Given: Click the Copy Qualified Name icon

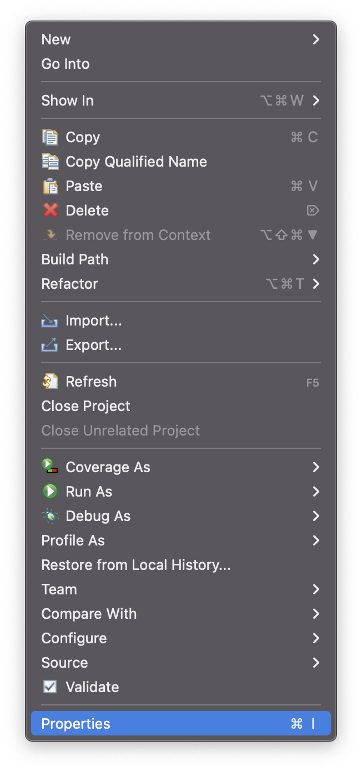Looking at the screenshot, I should pyautogui.click(x=50, y=162).
